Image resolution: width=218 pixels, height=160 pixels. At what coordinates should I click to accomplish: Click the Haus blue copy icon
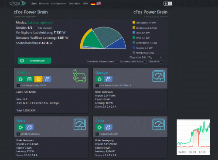[x=30, y=127]
